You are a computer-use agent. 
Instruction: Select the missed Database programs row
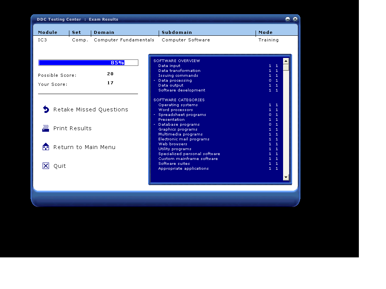216,125
